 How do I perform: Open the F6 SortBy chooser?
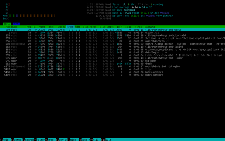pos(62,140)
